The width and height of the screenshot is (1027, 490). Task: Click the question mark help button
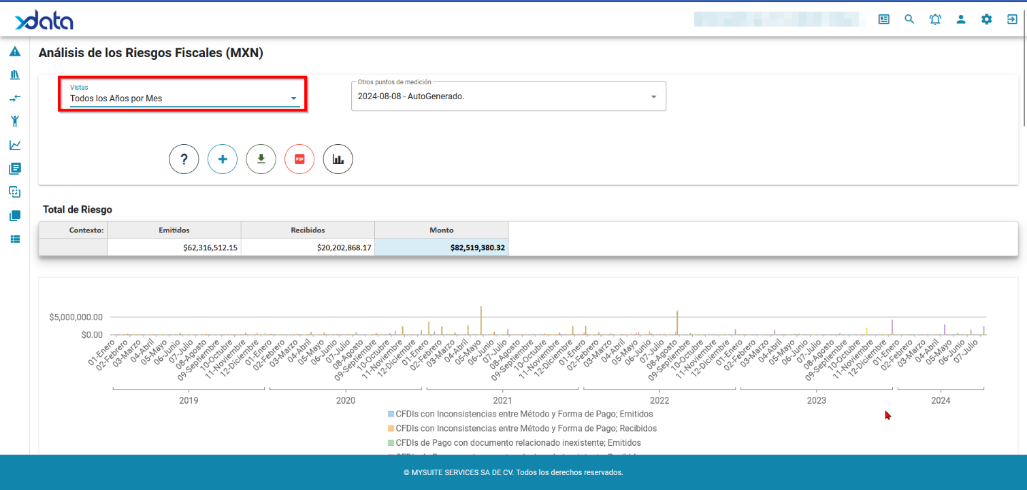point(184,159)
